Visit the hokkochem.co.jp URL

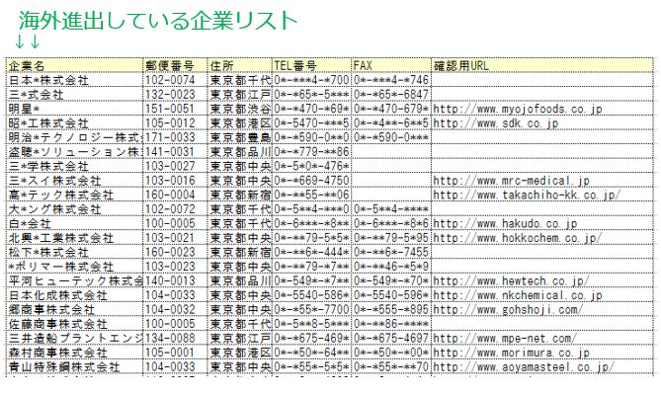click(x=518, y=238)
